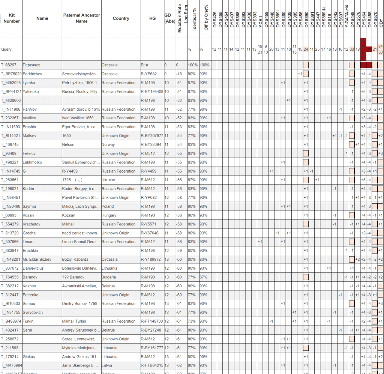Click haplogroup R-BY195408 in Yatsenko row
The width and height of the screenshot is (384, 374).
click(152, 92)
